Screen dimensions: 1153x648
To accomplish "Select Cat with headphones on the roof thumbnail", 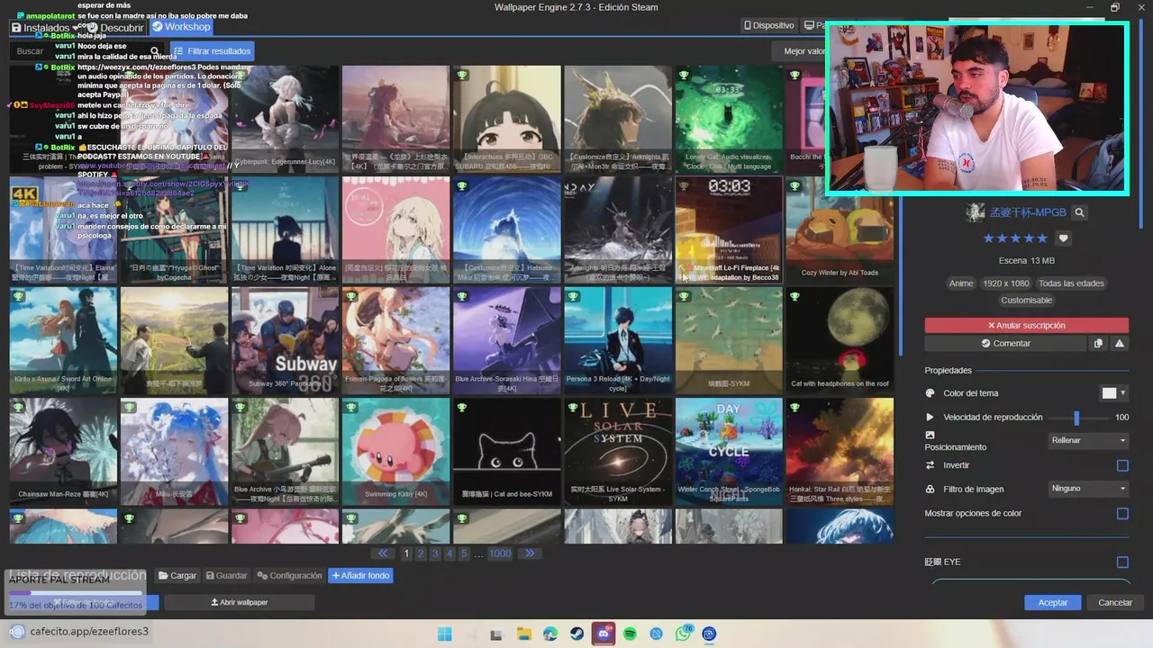I will (840, 341).
